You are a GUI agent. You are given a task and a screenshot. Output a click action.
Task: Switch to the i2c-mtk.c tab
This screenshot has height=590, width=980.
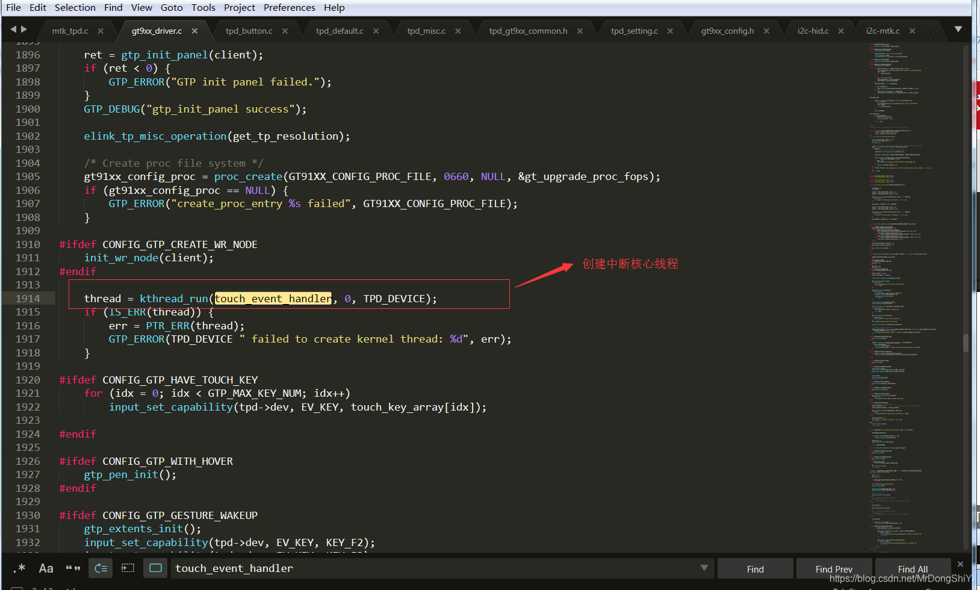tap(883, 31)
